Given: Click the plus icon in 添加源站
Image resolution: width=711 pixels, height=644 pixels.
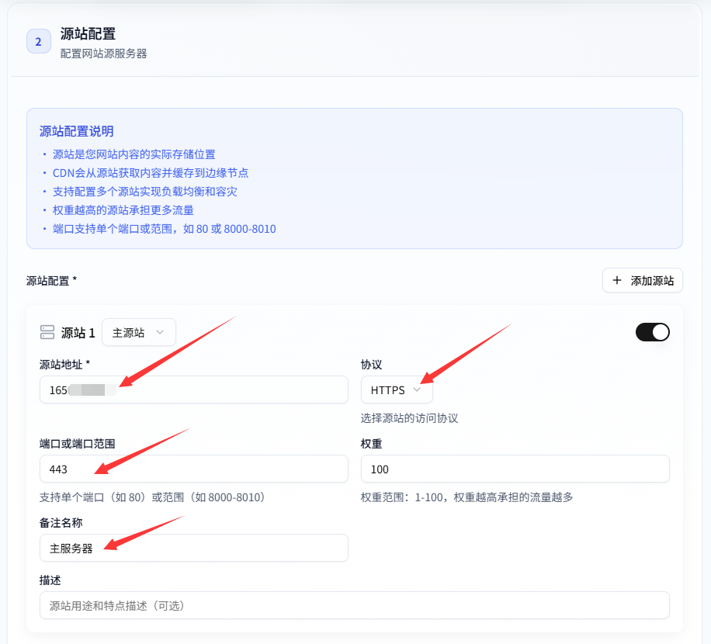Looking at the screenshot, I should [617, 281].
